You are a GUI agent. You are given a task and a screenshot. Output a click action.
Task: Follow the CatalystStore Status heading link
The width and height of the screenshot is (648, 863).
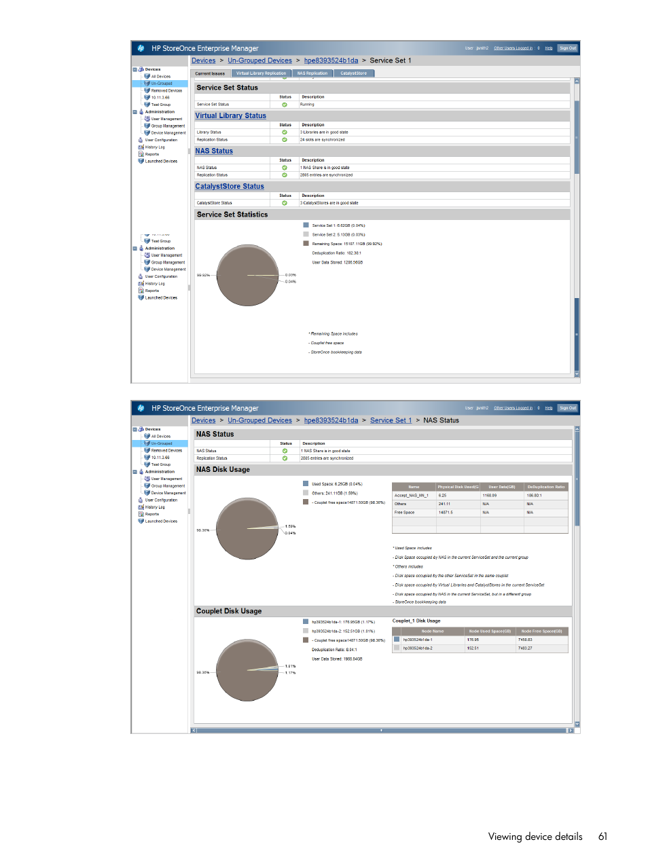tap(230, 187)
